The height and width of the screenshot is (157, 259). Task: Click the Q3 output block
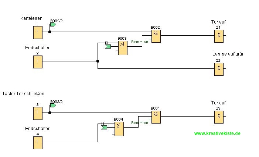[x=219, y=117]
